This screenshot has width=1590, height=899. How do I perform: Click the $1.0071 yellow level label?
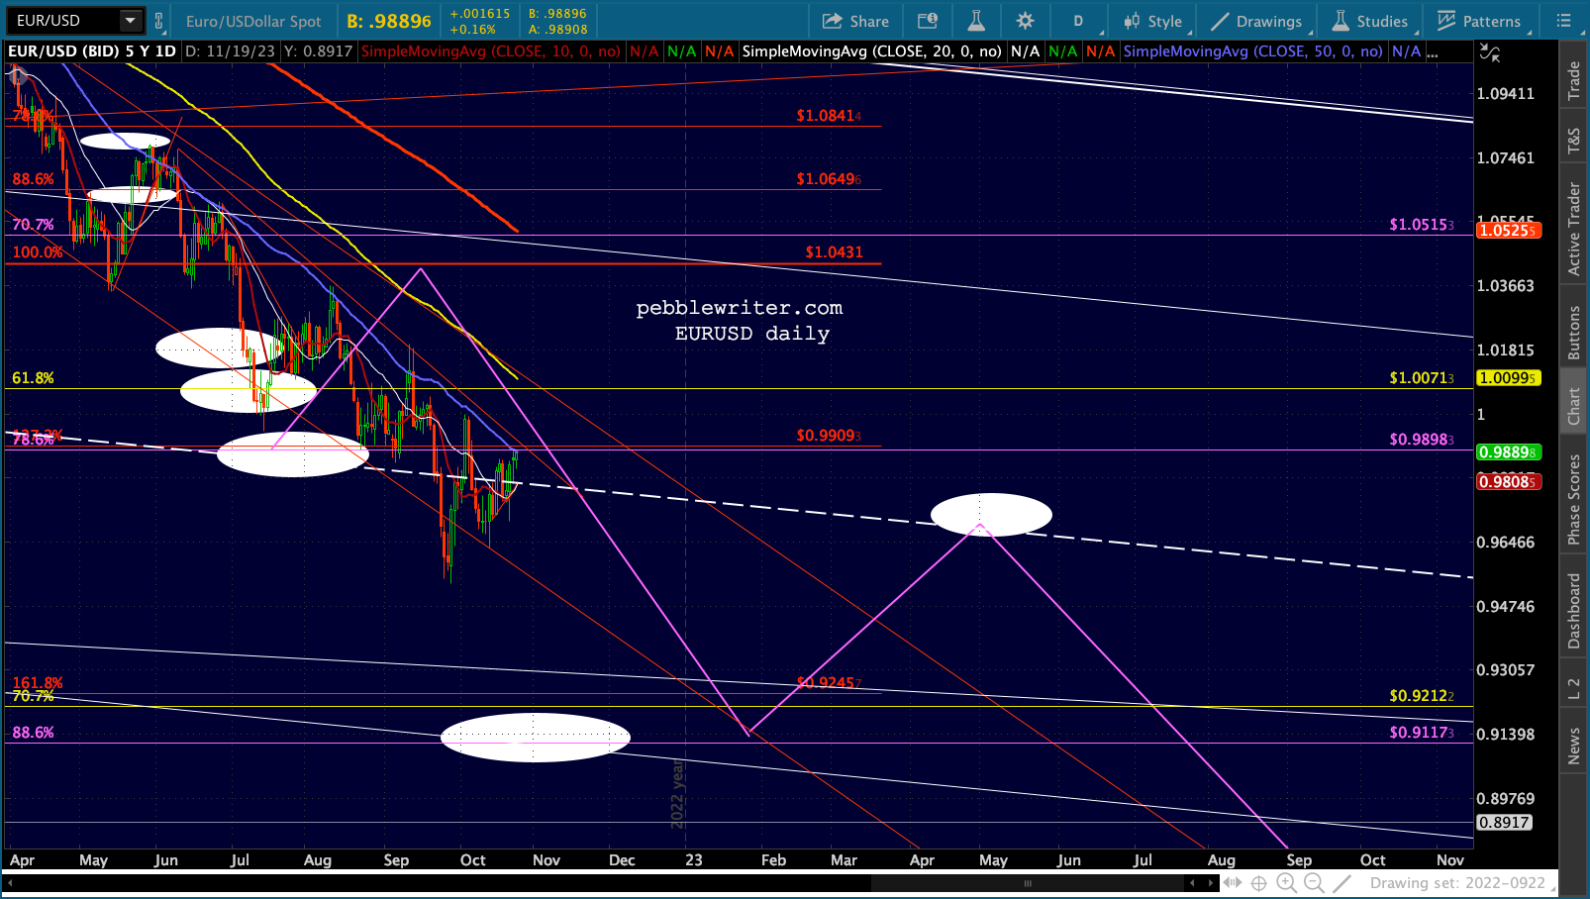click(x=1422, y=378)
